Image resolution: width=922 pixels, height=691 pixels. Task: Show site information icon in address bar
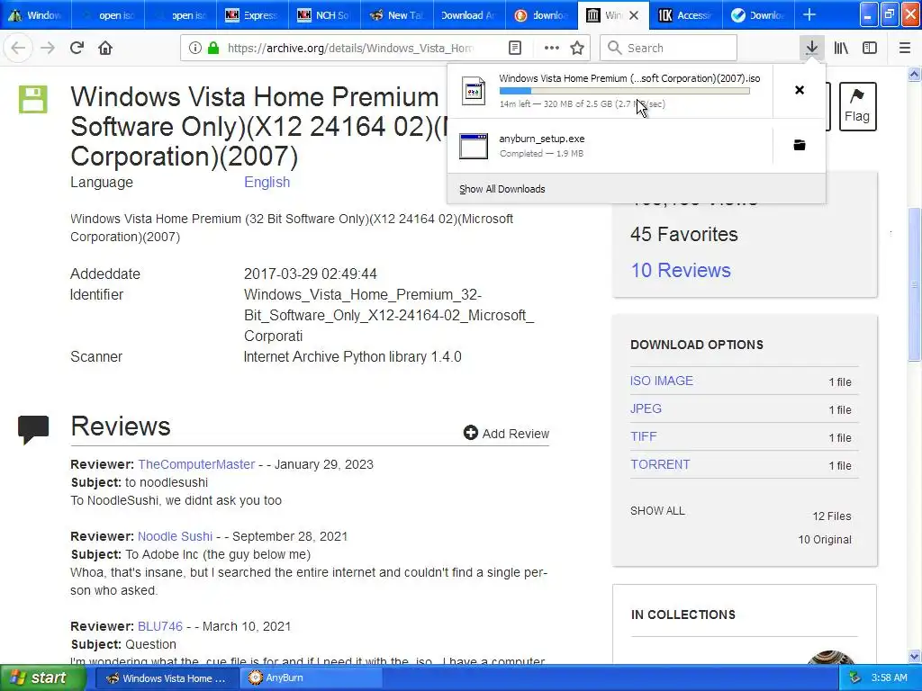click(x=194, y=48)
